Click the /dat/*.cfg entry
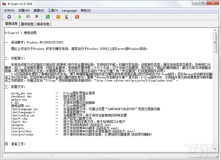This screenshot has width=221, height=160. pyautogui.click(x=19, y=119)
